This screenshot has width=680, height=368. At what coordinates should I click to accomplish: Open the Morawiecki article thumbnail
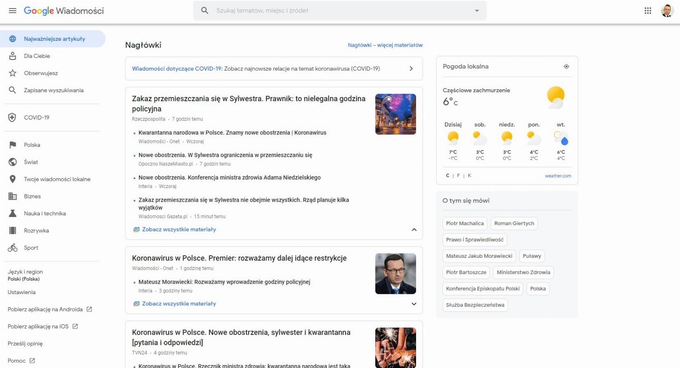(x=395, y=274)
